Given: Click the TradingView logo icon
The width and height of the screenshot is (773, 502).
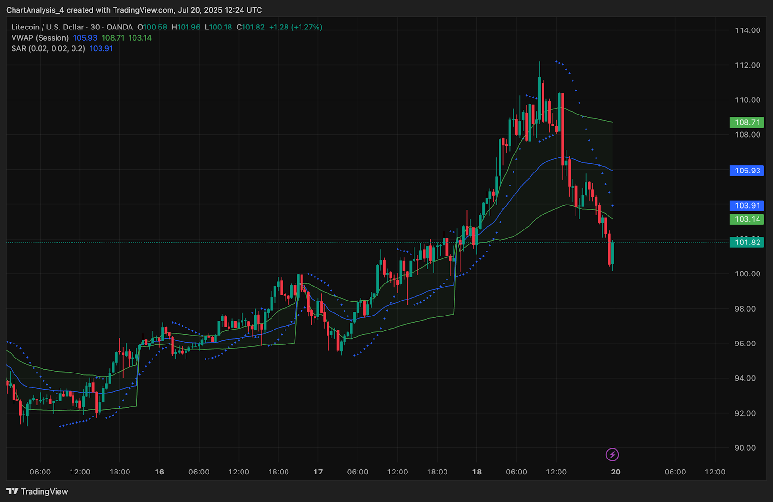Looking at the screenshot, I should coord(13,491).
